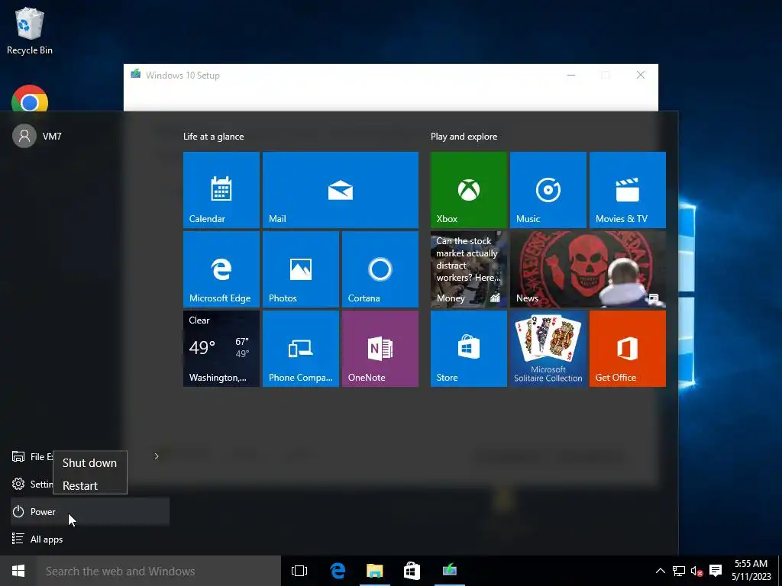Open the Cortana tile

pyautogui.click(x=380, y=269)
